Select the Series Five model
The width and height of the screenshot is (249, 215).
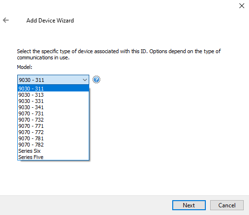coord(53,157)
